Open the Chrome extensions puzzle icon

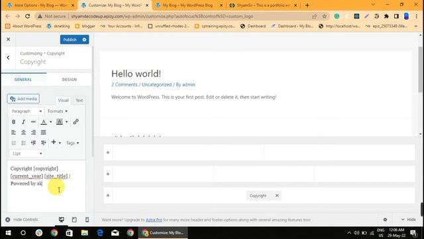click(x=386, y=16)
